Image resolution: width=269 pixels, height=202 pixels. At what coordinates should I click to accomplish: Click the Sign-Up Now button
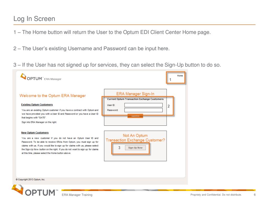pos(135,148)
